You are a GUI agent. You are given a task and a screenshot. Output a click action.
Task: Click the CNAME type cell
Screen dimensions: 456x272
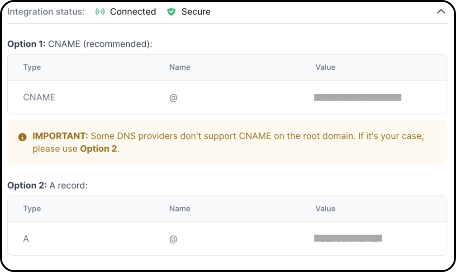39,97
